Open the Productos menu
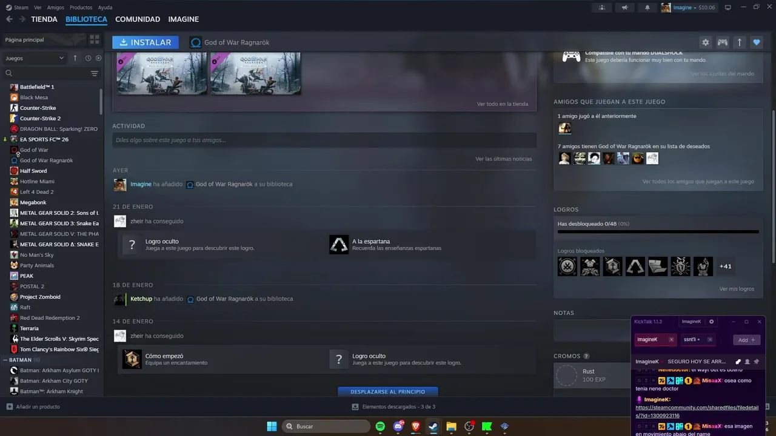 click(x=81, y=7)
